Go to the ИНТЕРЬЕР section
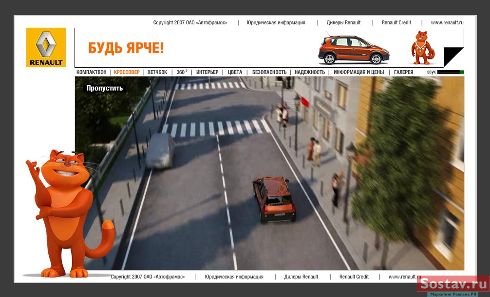 point(207,72)
